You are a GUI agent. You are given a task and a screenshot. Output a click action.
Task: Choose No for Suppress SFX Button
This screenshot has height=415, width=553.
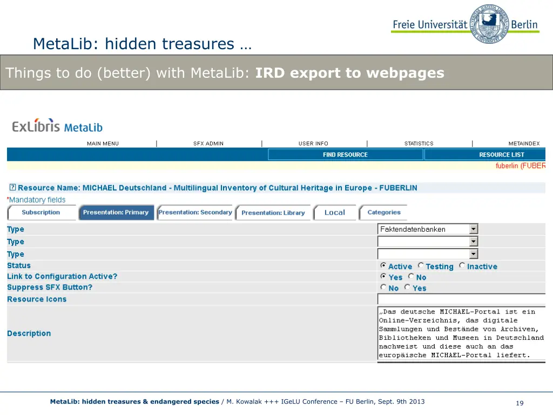pyautogui.click(x=383, y=287)
